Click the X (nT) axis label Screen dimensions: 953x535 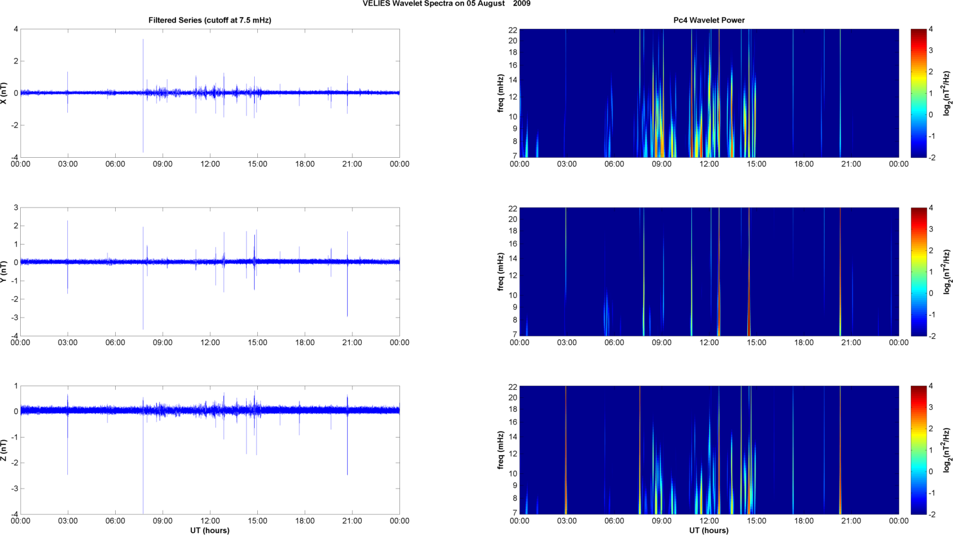pyautogui.click(x=5, y=93)
